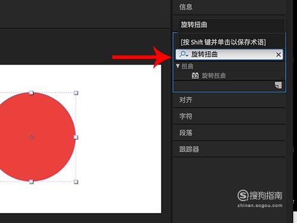Image resolution: width=297 pixels, height=223 pixels.
Task: Click the right middle bounding box handle
Action: click(76, 137)
